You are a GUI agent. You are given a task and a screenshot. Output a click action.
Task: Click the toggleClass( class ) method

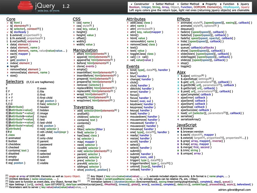click(143, 54)
